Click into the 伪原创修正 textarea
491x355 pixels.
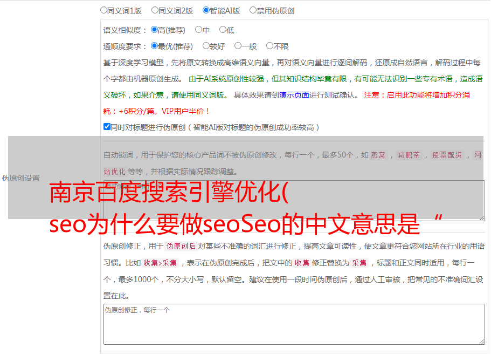tap(294, 324)
